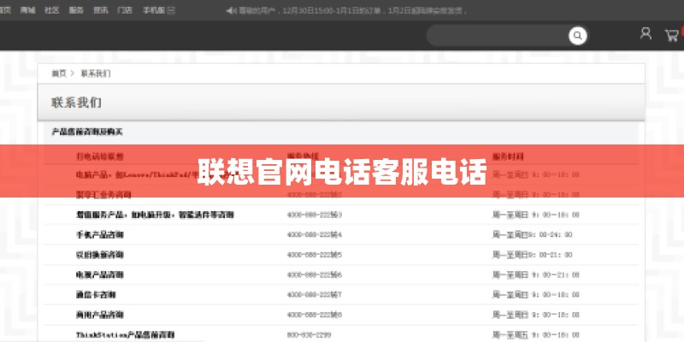Select the 增值服务产品 consultation row label

(x=155, y=215)
